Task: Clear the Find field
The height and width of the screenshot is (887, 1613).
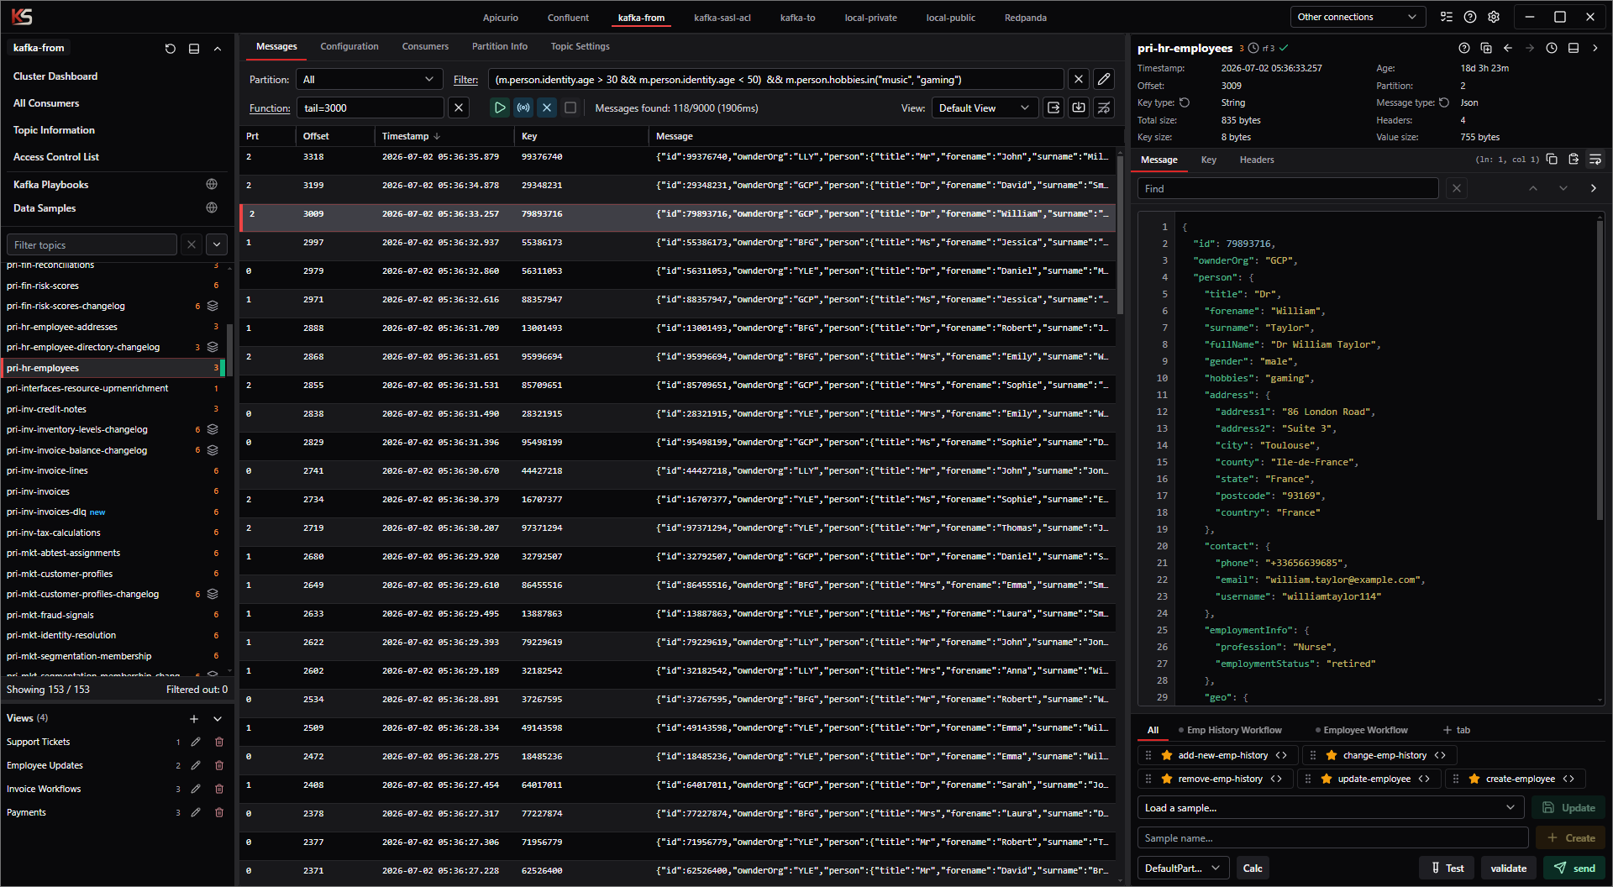Action: pos(1457,188)
